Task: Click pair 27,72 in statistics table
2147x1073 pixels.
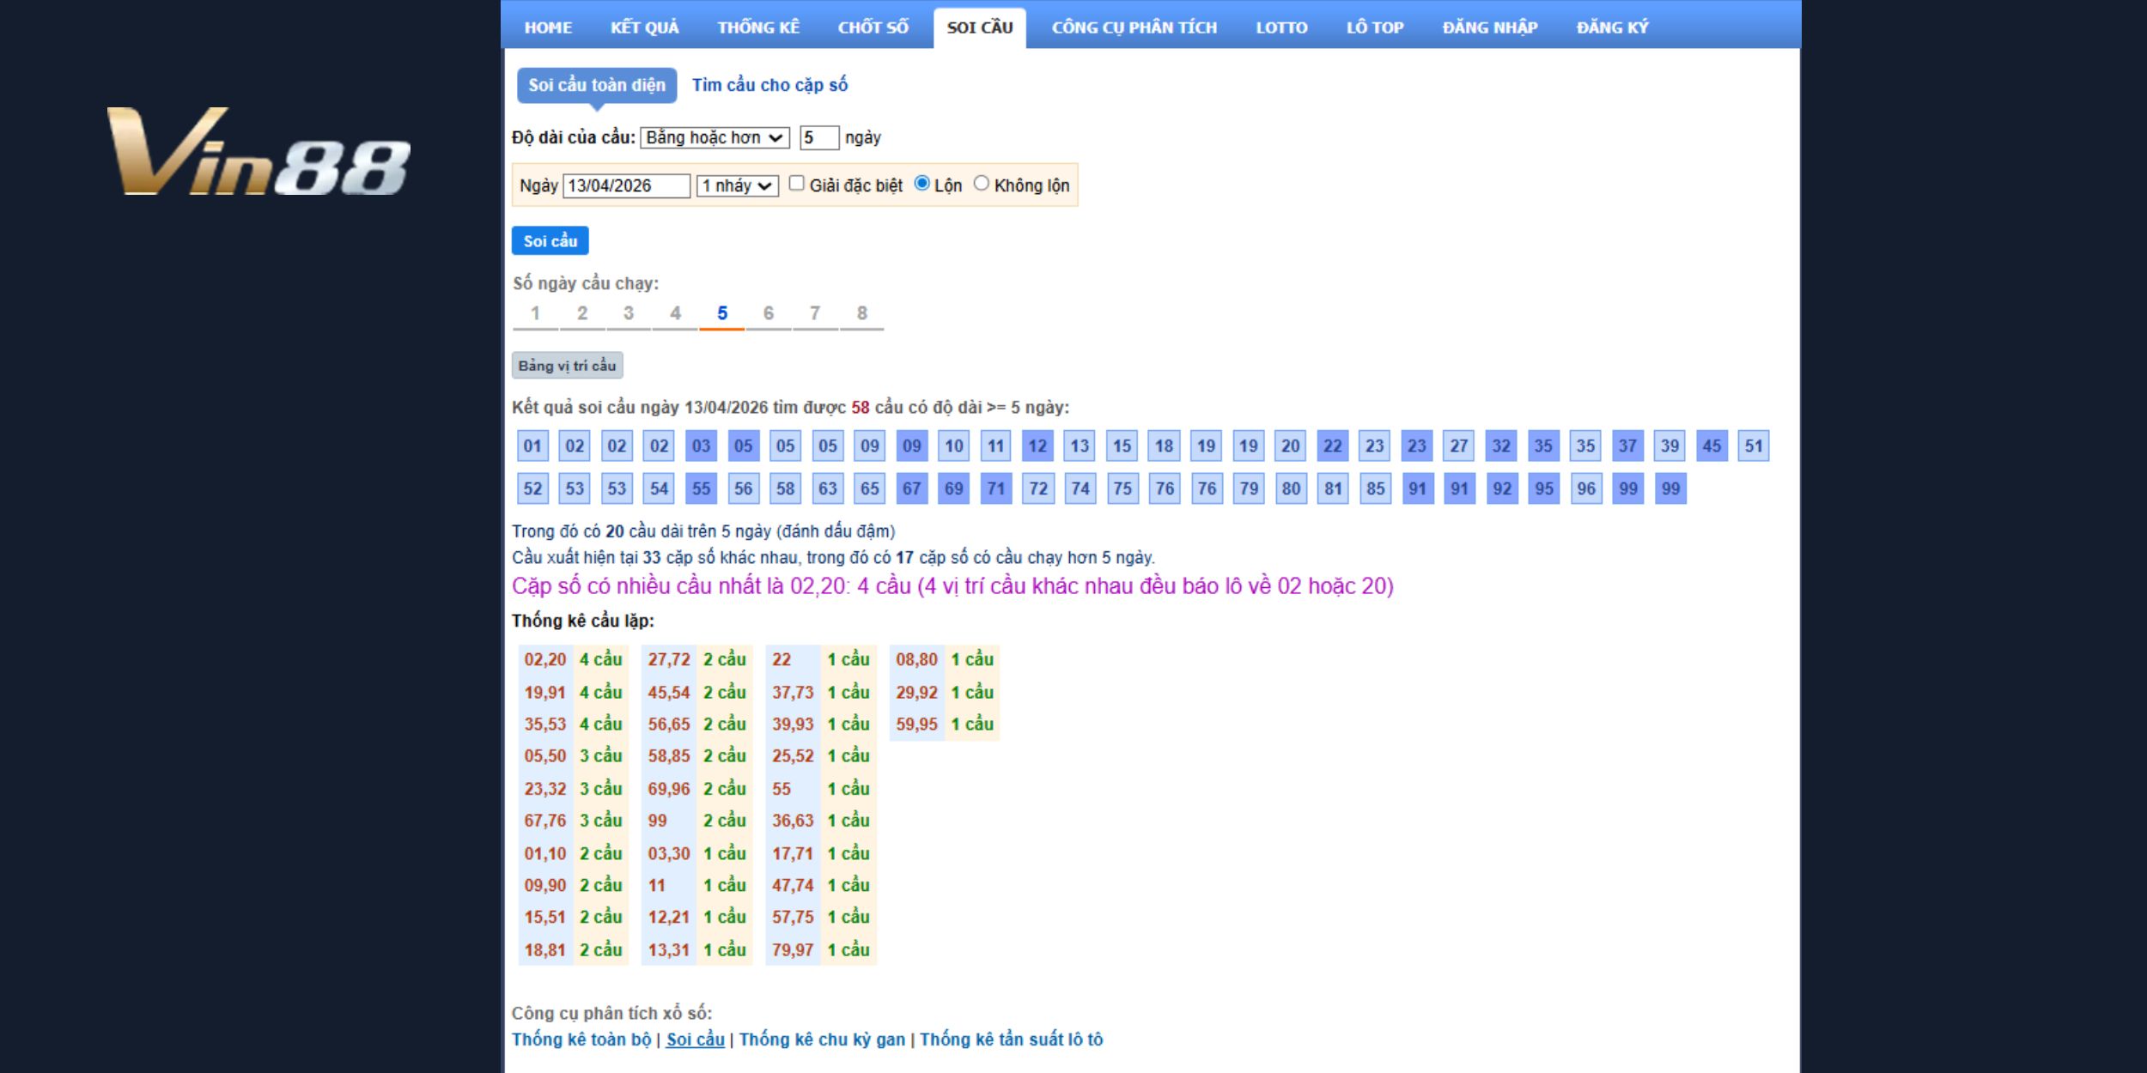Action: click(x=669, y=659)
